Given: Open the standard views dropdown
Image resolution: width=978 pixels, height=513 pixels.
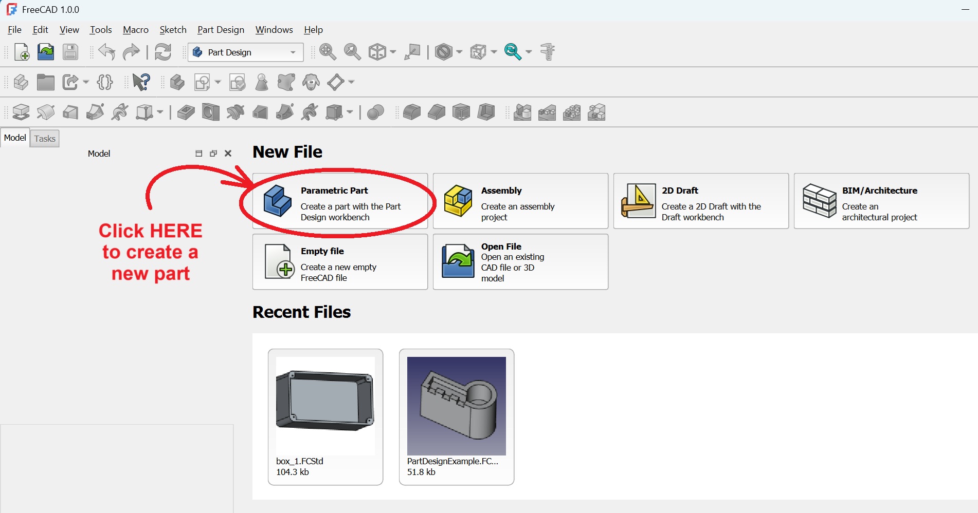Looking at the screenshot, I should pos(393,52).
